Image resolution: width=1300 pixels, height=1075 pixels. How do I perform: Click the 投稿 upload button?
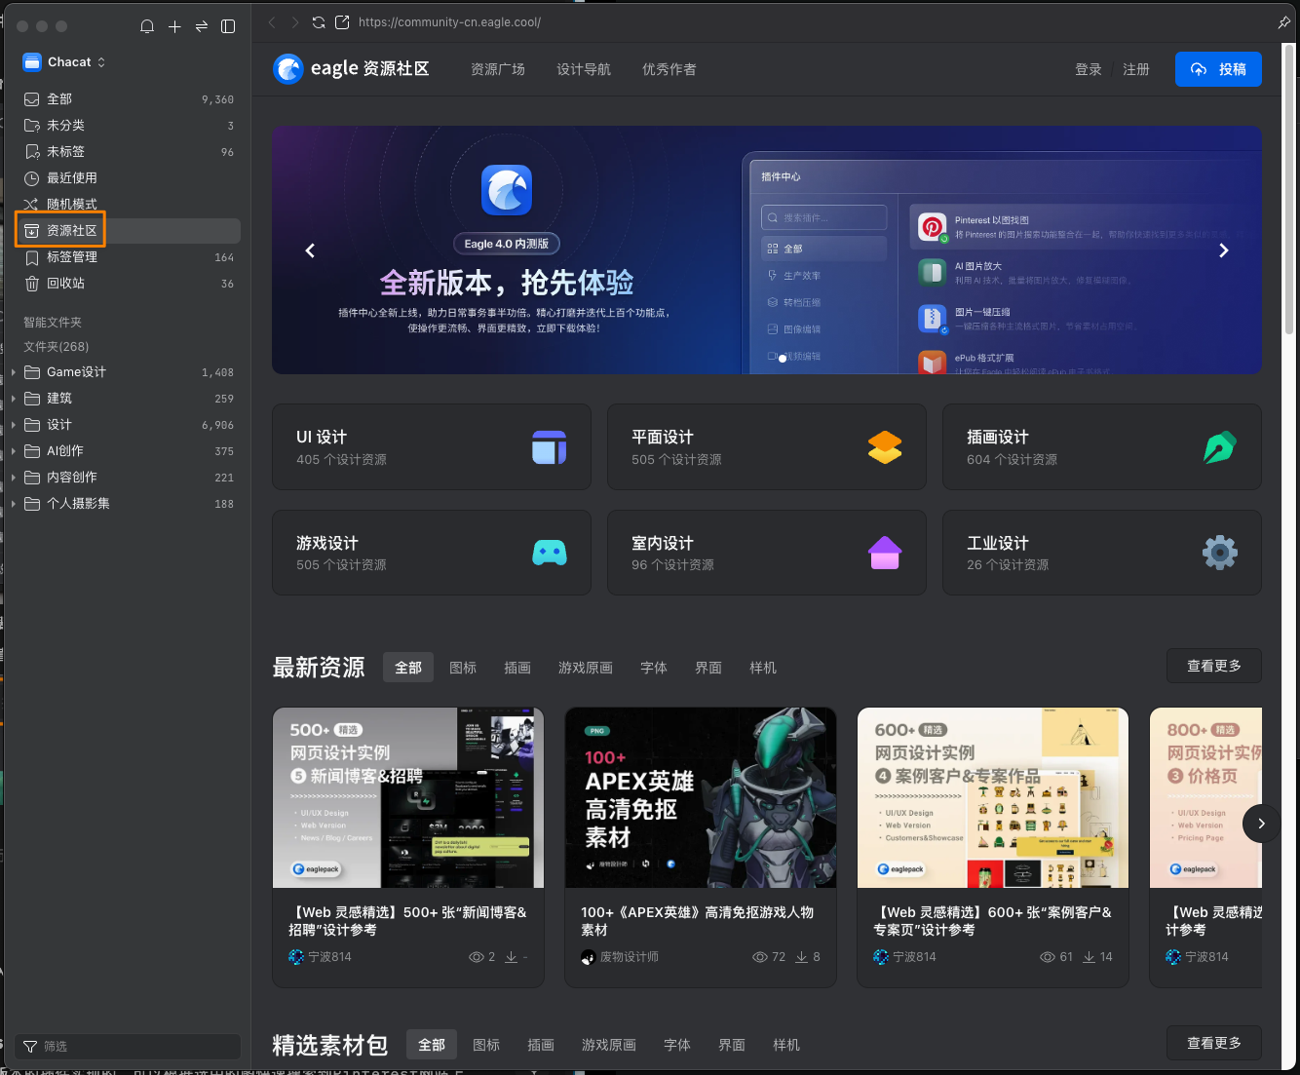(1218, 69)
